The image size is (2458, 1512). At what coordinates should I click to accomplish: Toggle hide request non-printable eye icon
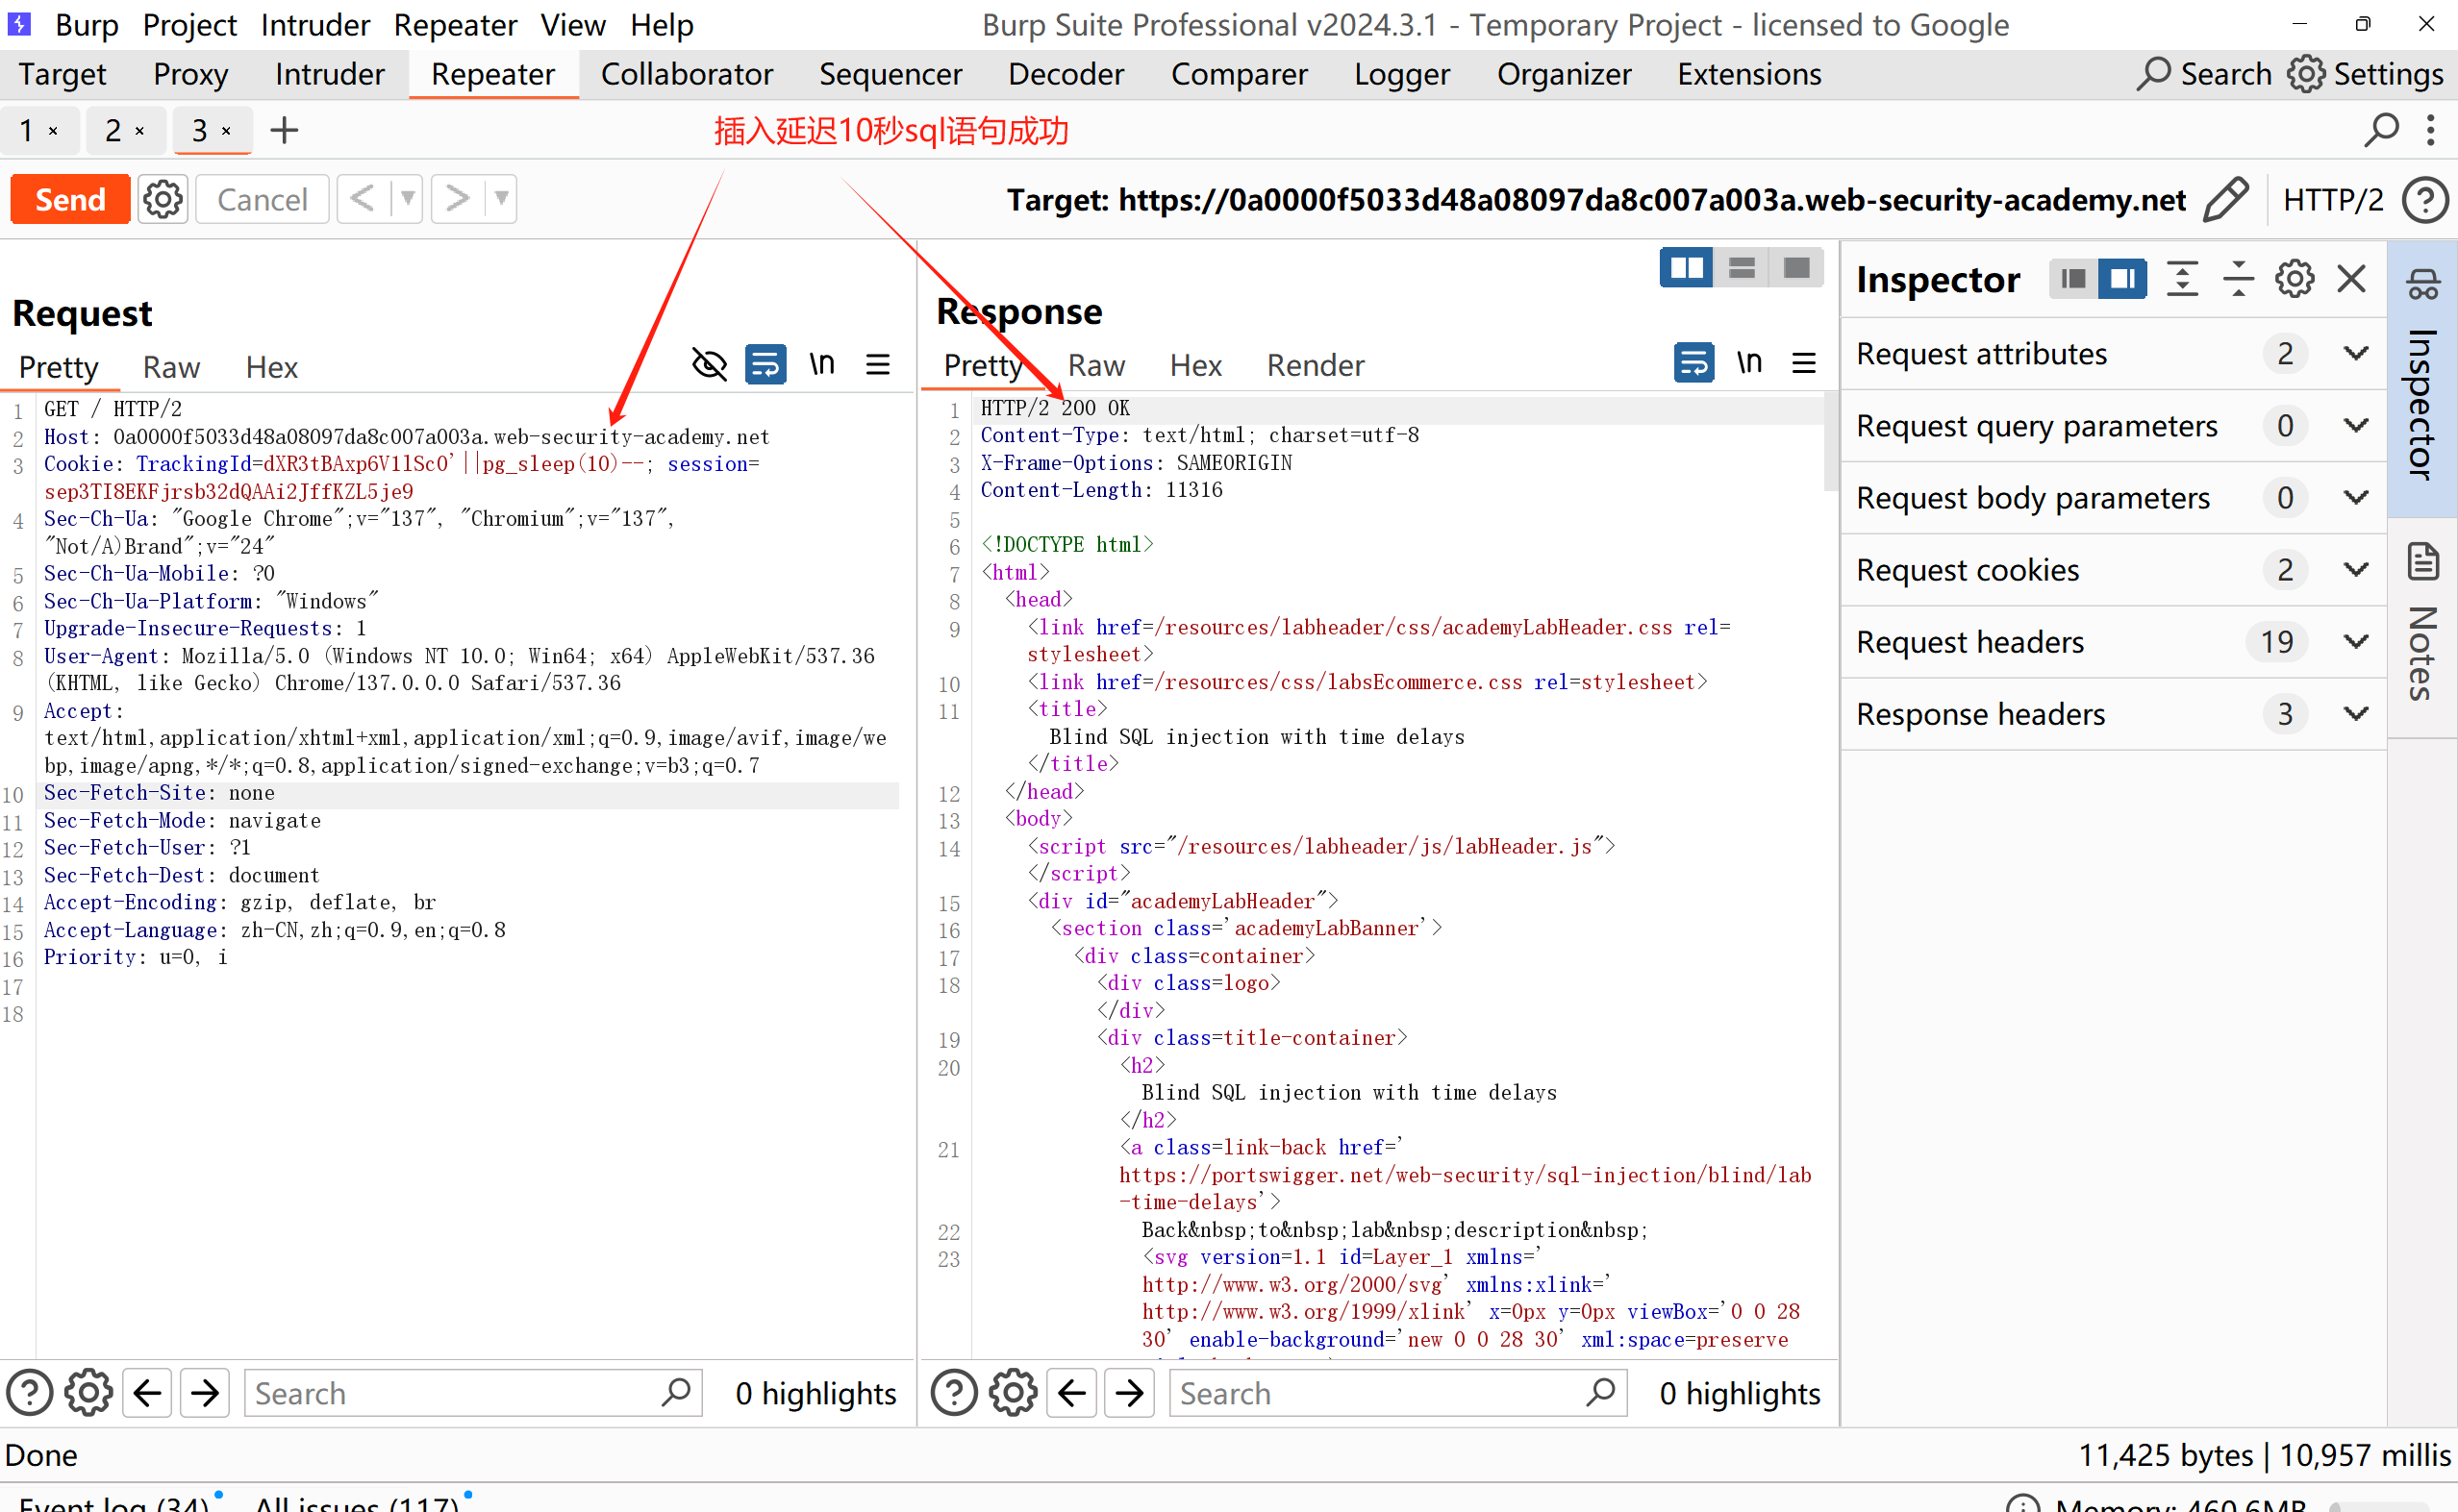coord(710,365)
